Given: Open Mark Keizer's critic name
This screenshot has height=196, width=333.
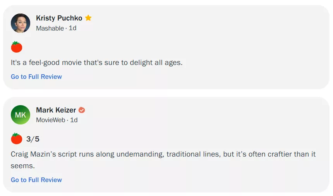Looking at the screenshot, I should point(56,110).
